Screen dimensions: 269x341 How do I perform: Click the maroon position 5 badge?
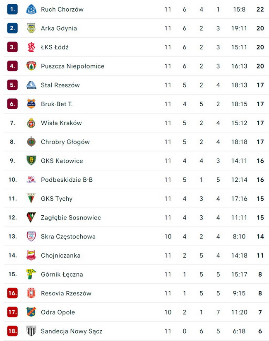(12, 85)
